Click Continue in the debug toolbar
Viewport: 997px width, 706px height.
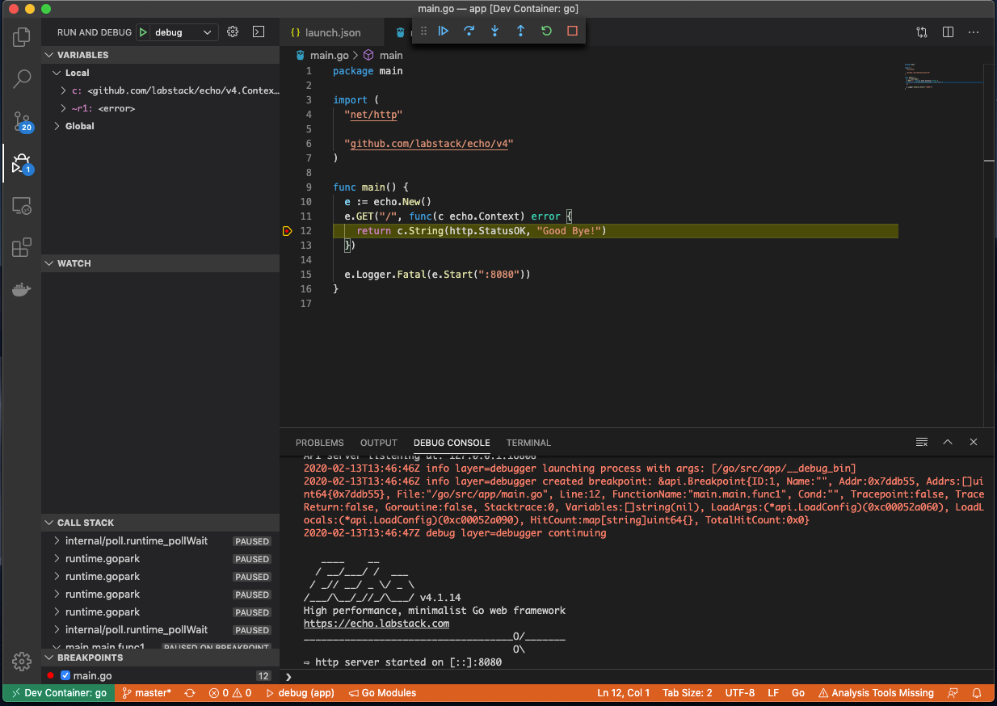(x=444, y=31)
